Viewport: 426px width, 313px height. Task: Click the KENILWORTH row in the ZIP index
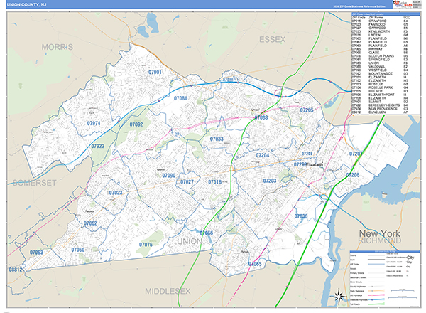point(381,31)
